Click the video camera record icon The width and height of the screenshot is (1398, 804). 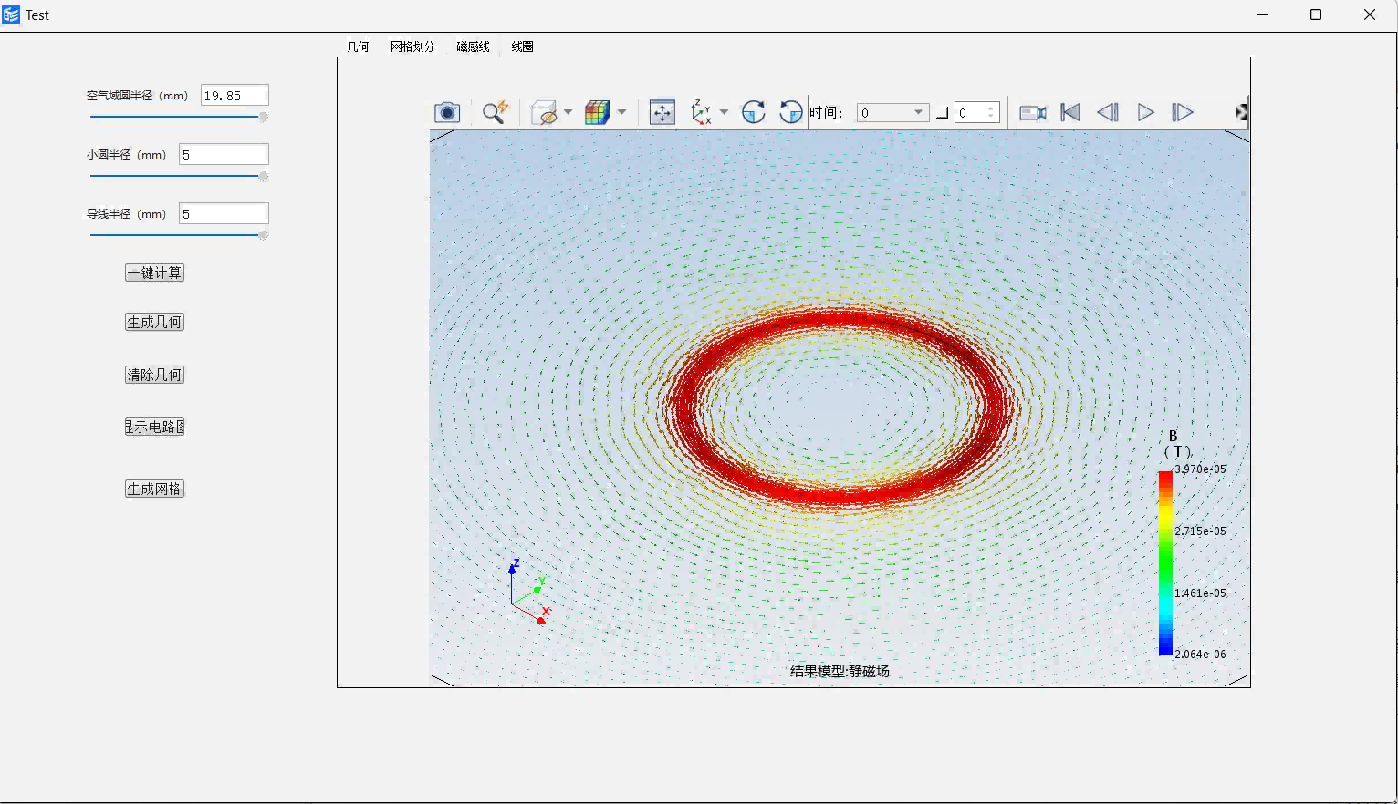(1032, 112)
